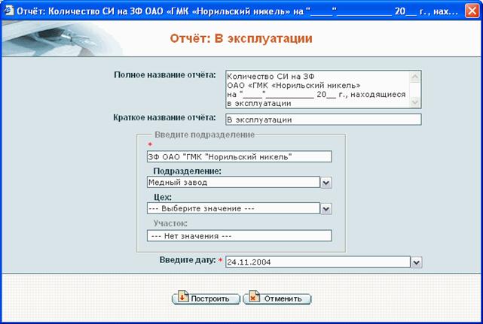Click the Отчёт: В эксплуатации heading
This screenshot has width=483, height=324.
(241, 39)
